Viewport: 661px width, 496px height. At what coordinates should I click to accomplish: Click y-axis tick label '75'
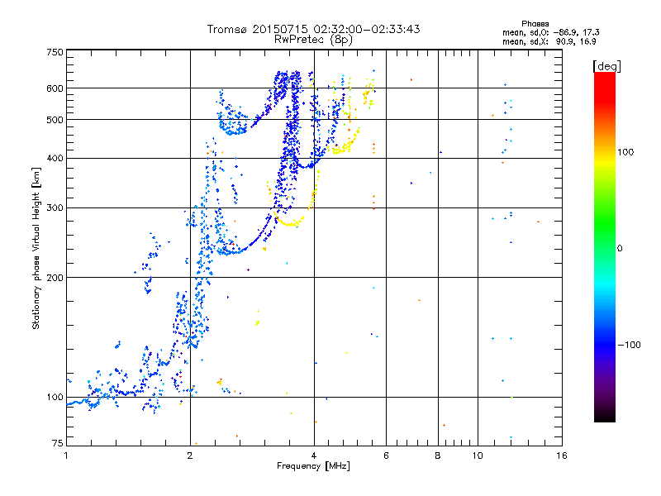coord(58,443)
